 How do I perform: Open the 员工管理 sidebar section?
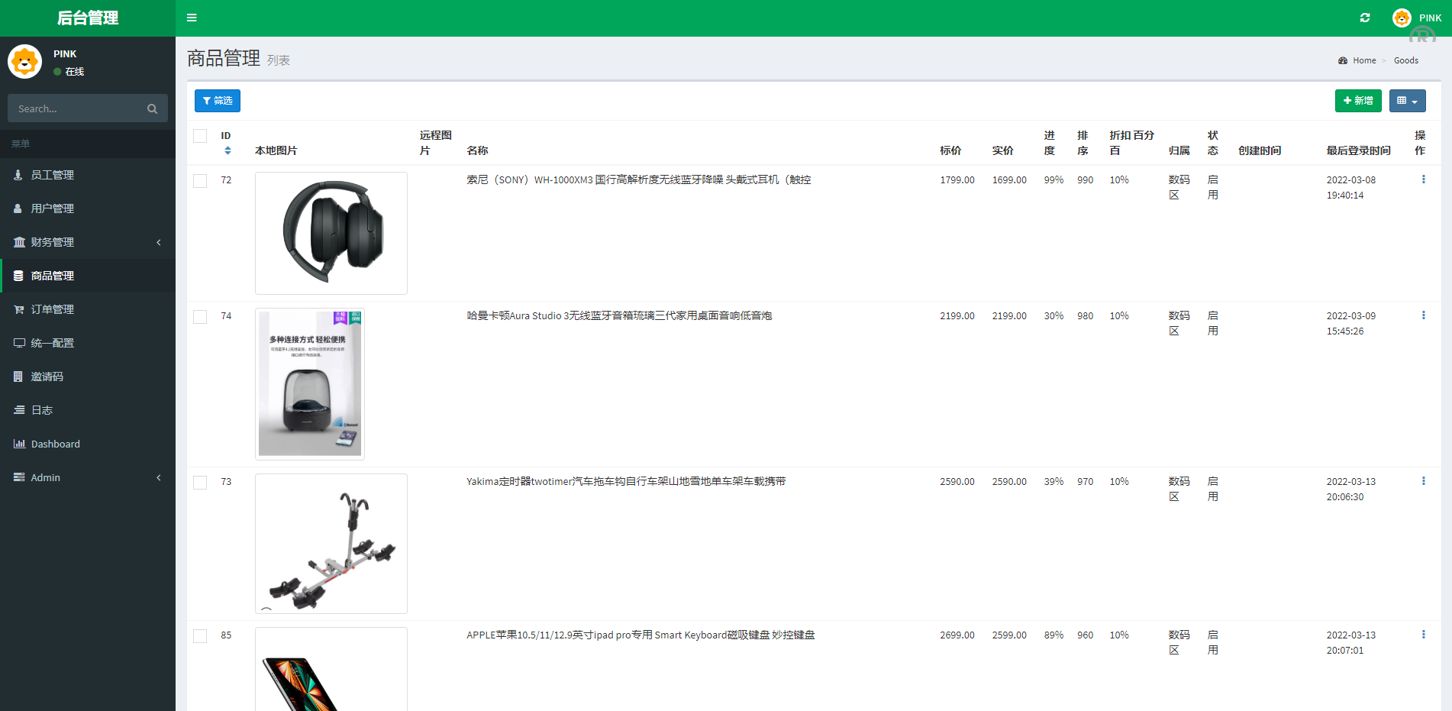(52, 174)
